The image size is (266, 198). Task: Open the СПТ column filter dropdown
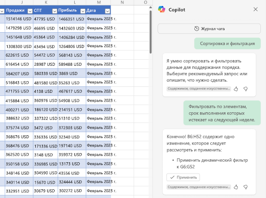(55, 11)
